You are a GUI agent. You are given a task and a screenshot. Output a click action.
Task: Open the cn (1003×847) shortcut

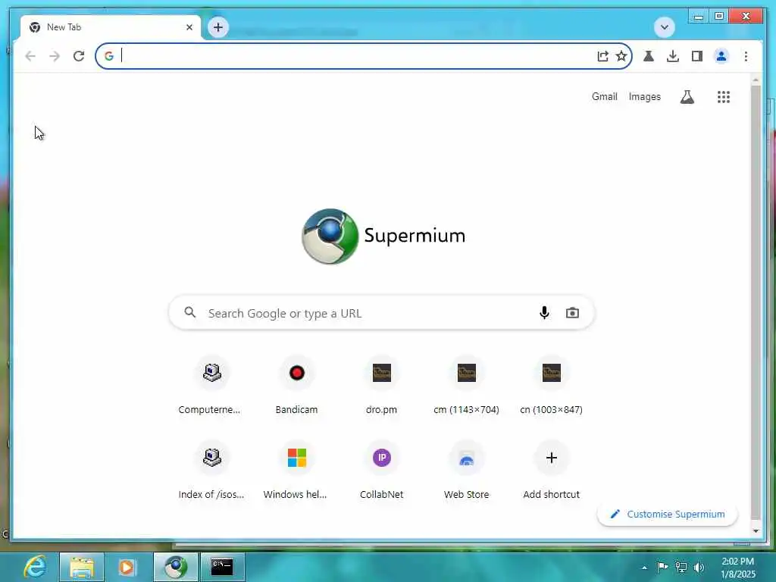pyautogui.click(x=552, y=386)
